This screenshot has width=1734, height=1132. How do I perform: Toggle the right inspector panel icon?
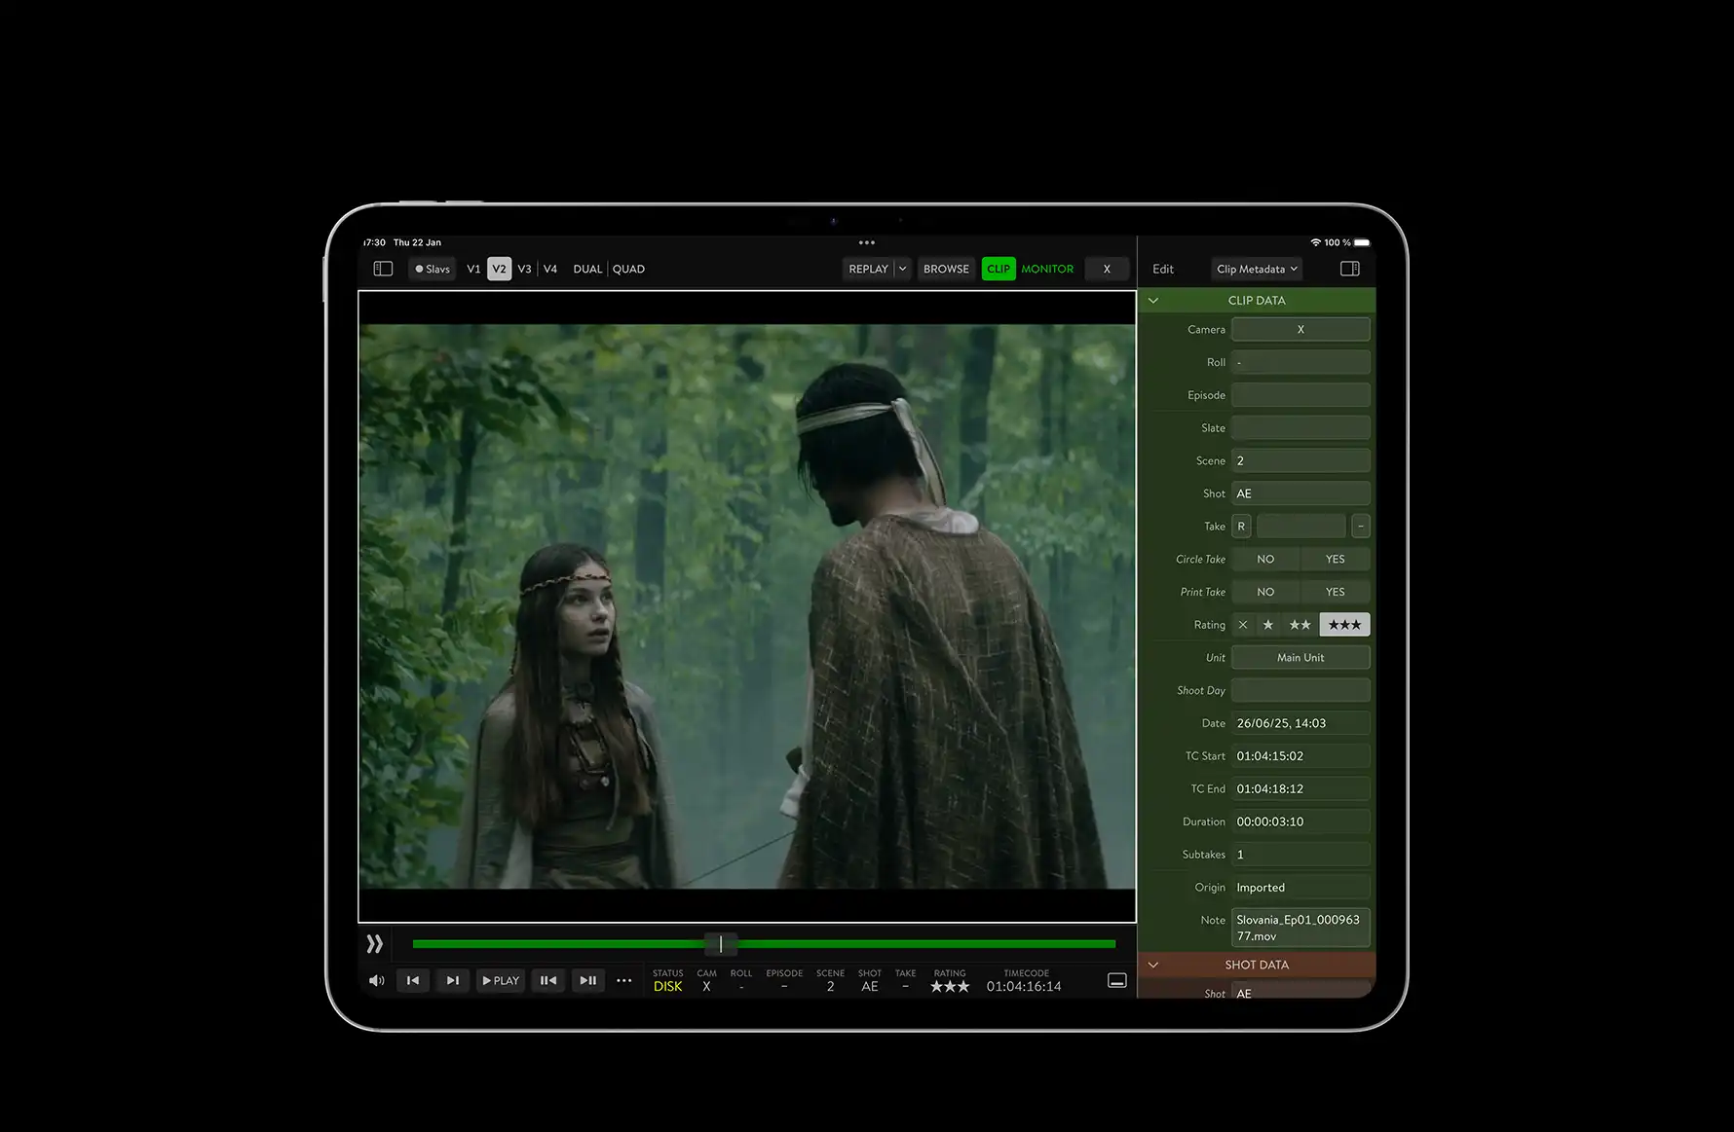(1349, 269)
